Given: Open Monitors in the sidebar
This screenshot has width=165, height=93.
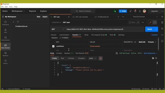Looking at the screenshot, I should [x=5, y=54].
